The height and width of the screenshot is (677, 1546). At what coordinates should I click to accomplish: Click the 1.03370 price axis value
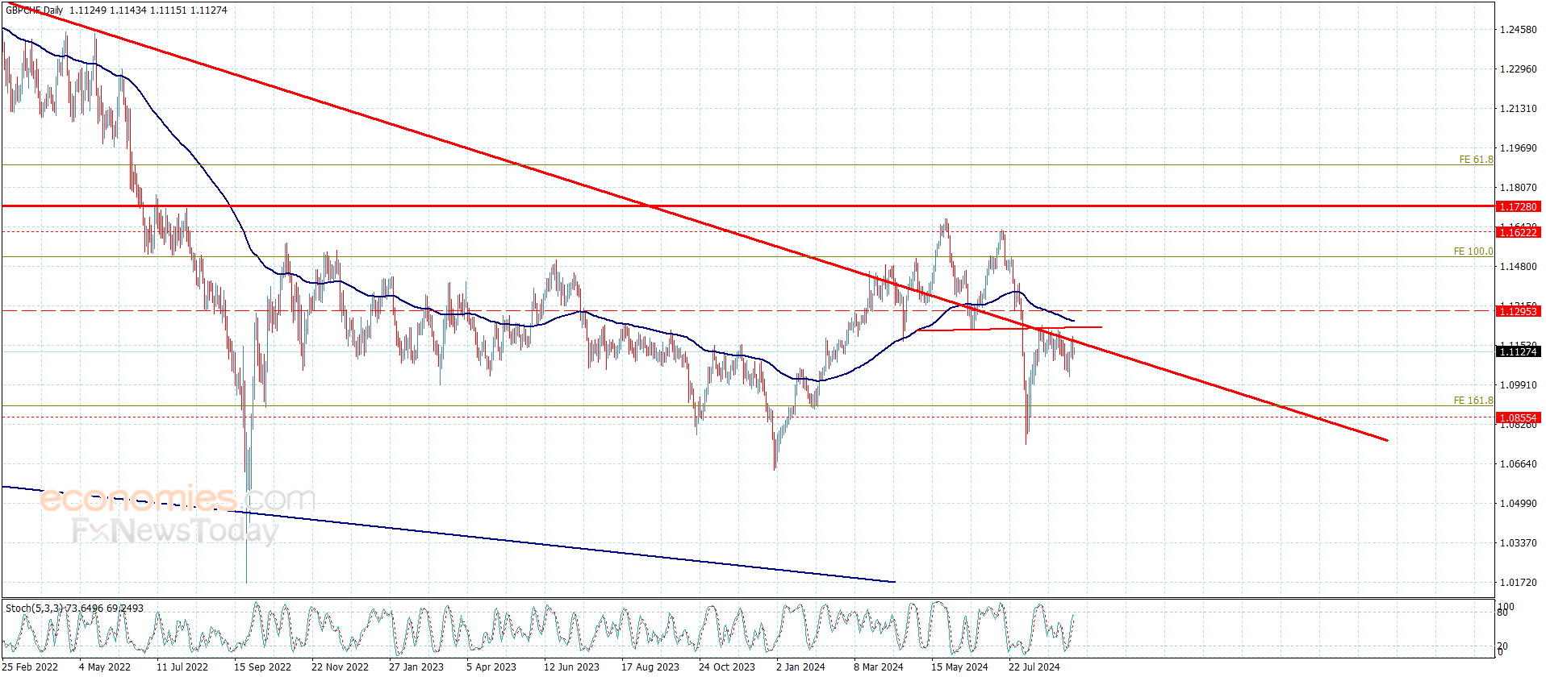tap(1518, 543)
